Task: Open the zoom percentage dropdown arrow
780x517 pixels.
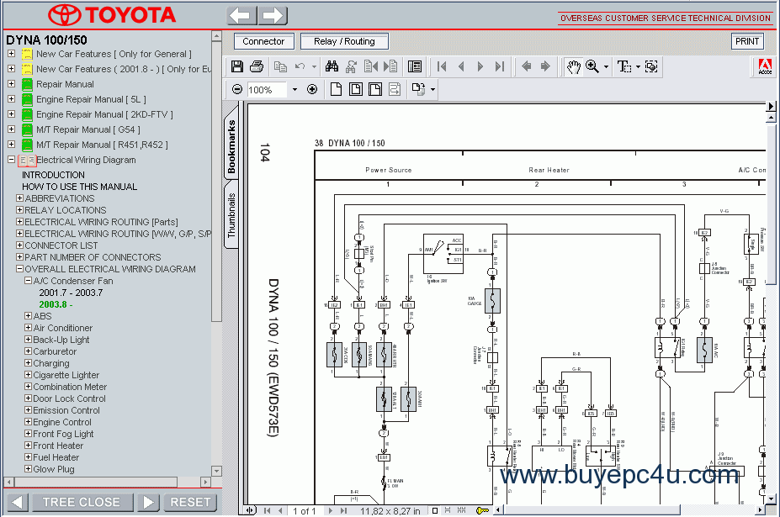Action: [294, 89]
